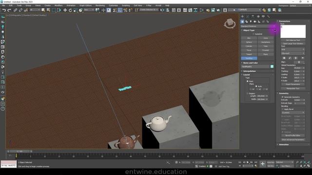Click the Teapot primitive button
Image resolution: width=312 pixels, height=175 pixels.
[x=249, y=54]
